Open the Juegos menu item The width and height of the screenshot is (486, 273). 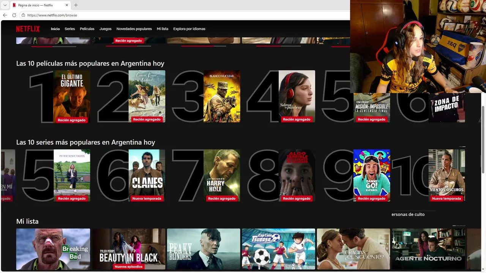(106, 29)
